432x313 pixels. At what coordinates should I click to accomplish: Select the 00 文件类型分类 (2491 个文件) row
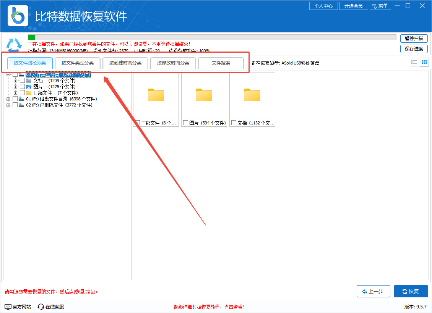click(x=58, y=74)
